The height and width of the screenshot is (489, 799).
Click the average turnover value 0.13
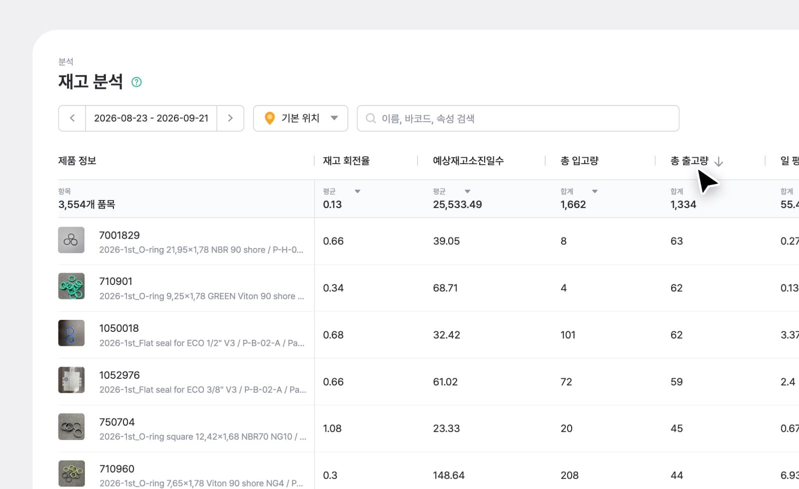[x=332, y=205]
